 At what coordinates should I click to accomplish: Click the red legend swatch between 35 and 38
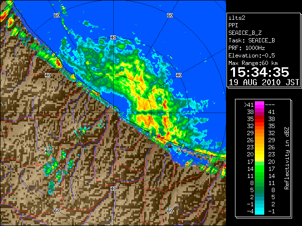click(x=260, y=119)
